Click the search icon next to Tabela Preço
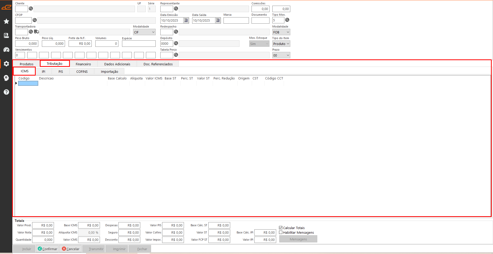493x254 pixels. [x=176, y=55]
